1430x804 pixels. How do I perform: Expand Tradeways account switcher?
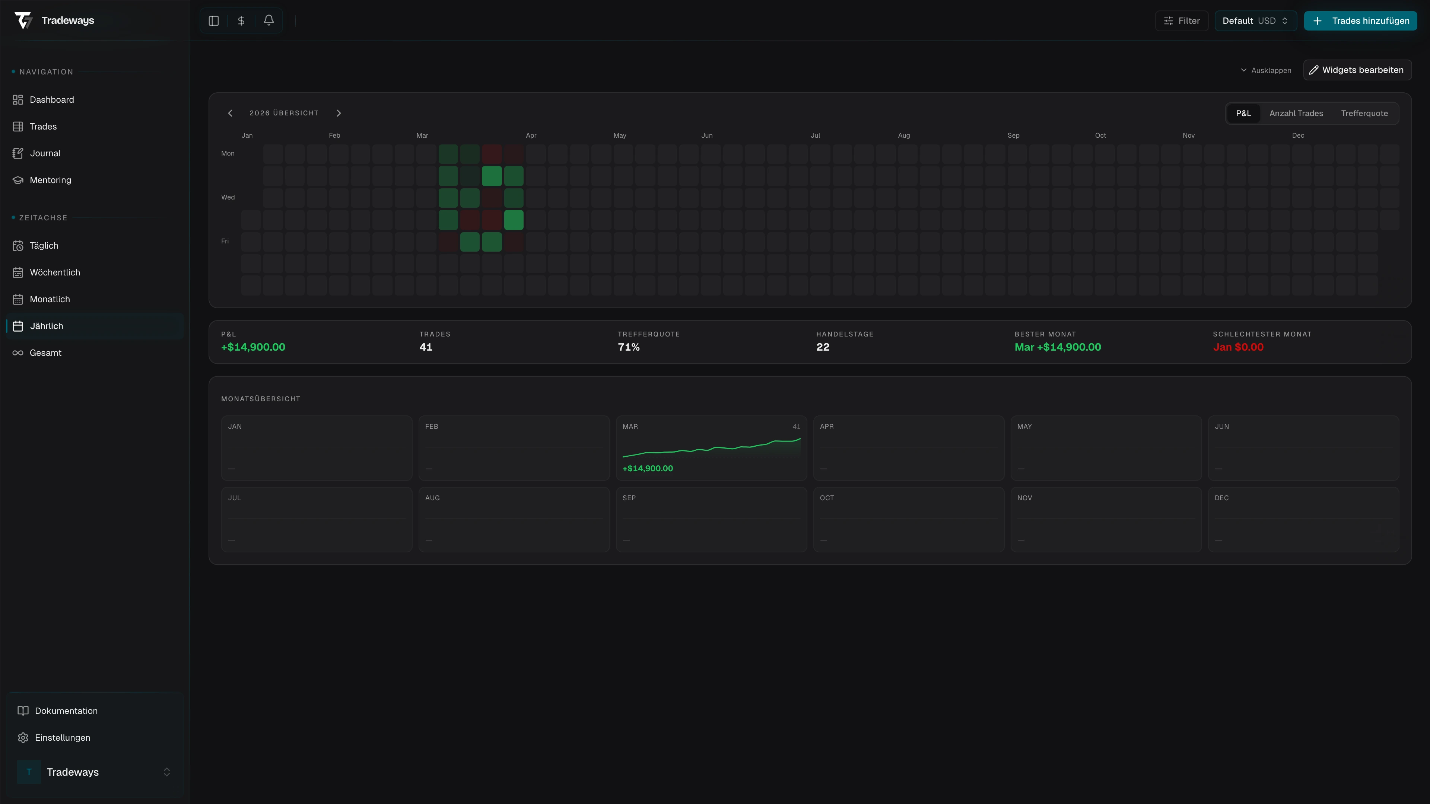166,772
